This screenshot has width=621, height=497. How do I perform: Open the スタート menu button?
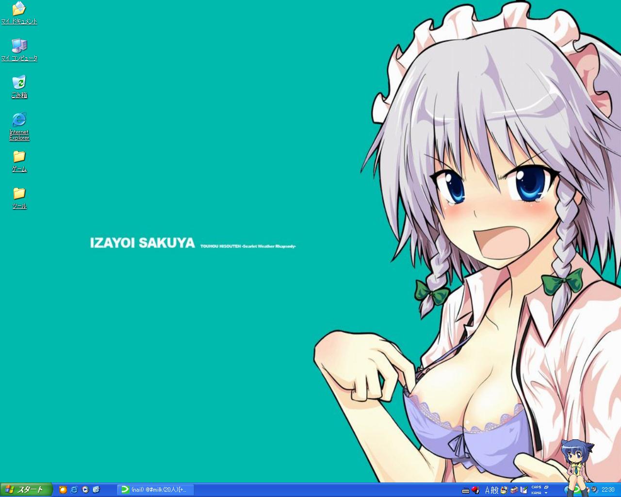(26, 490)
